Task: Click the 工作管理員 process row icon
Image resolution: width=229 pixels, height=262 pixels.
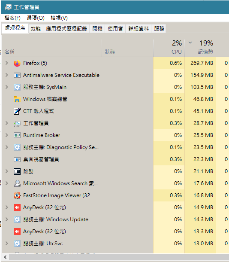Action: coord(17,123)
